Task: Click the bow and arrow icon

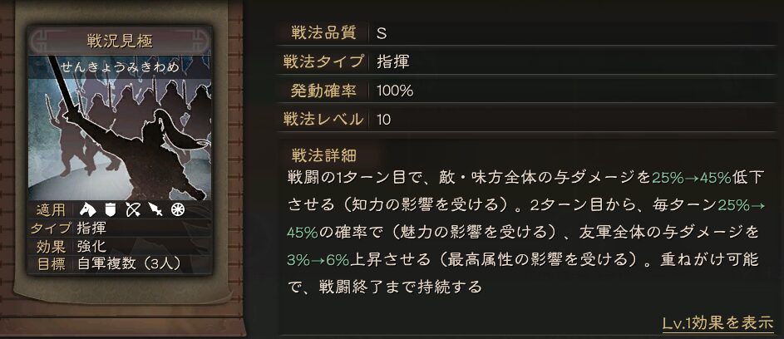Action: click(x=133, y=210)
